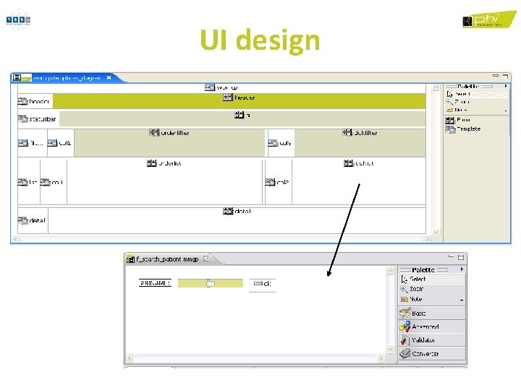The image size is (521, 390).
Task: Click the top workup template icon
Action: coord(210,87)
